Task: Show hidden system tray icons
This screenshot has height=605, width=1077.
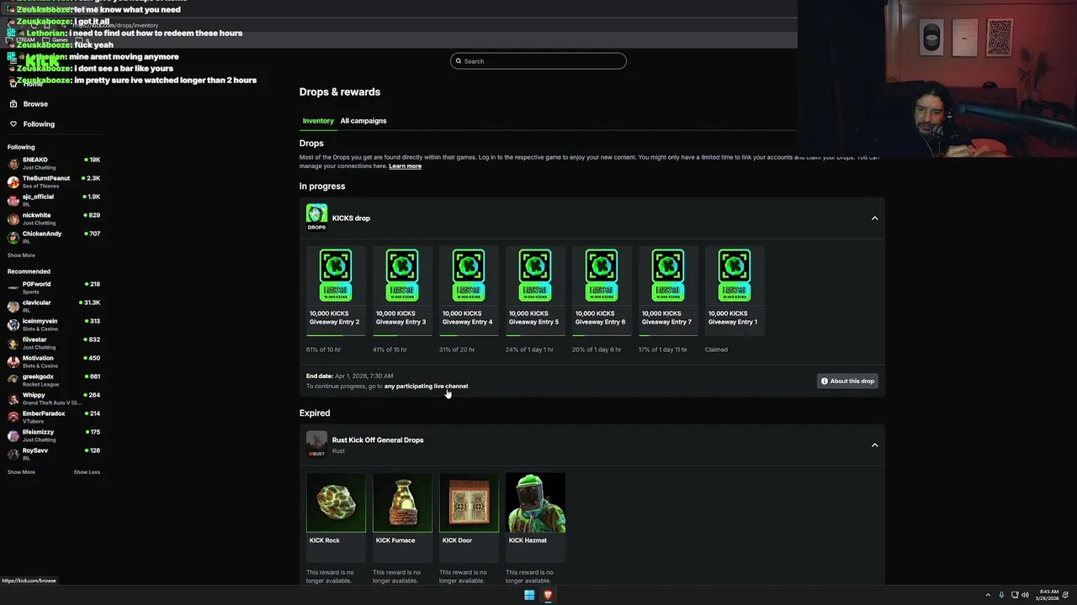Action: click(988, 595)
